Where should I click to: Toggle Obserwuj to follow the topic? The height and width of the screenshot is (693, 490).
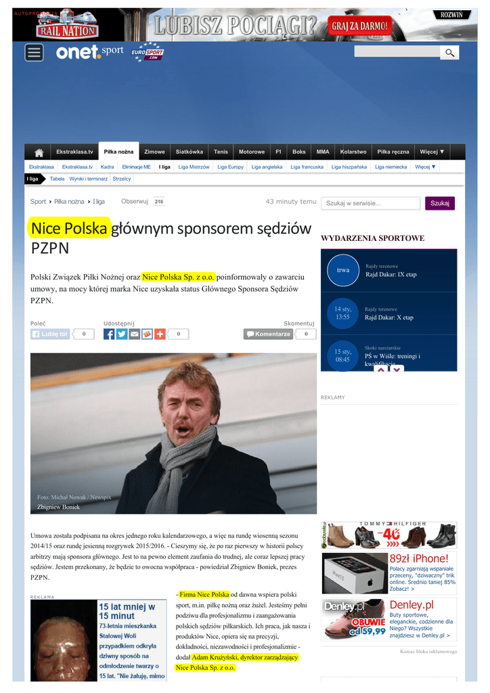[x=134, y=201]
